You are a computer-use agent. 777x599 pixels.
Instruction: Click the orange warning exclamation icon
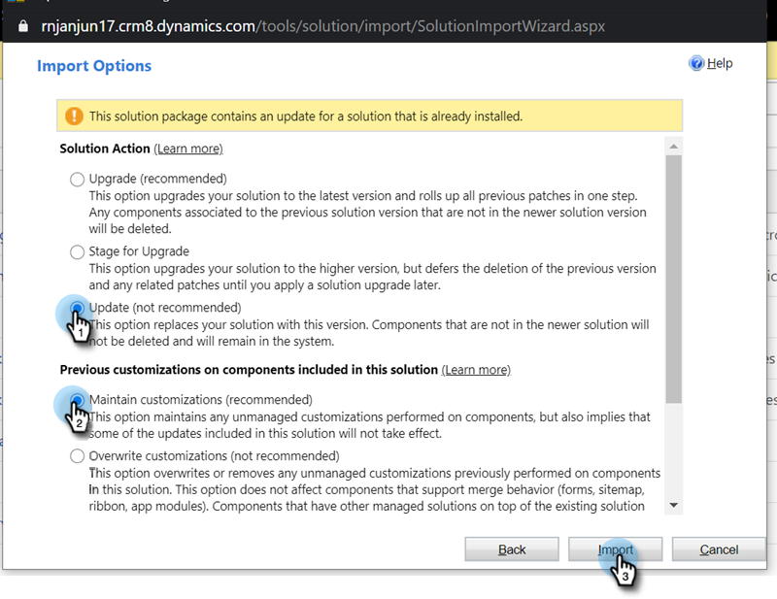click(74, 116)
